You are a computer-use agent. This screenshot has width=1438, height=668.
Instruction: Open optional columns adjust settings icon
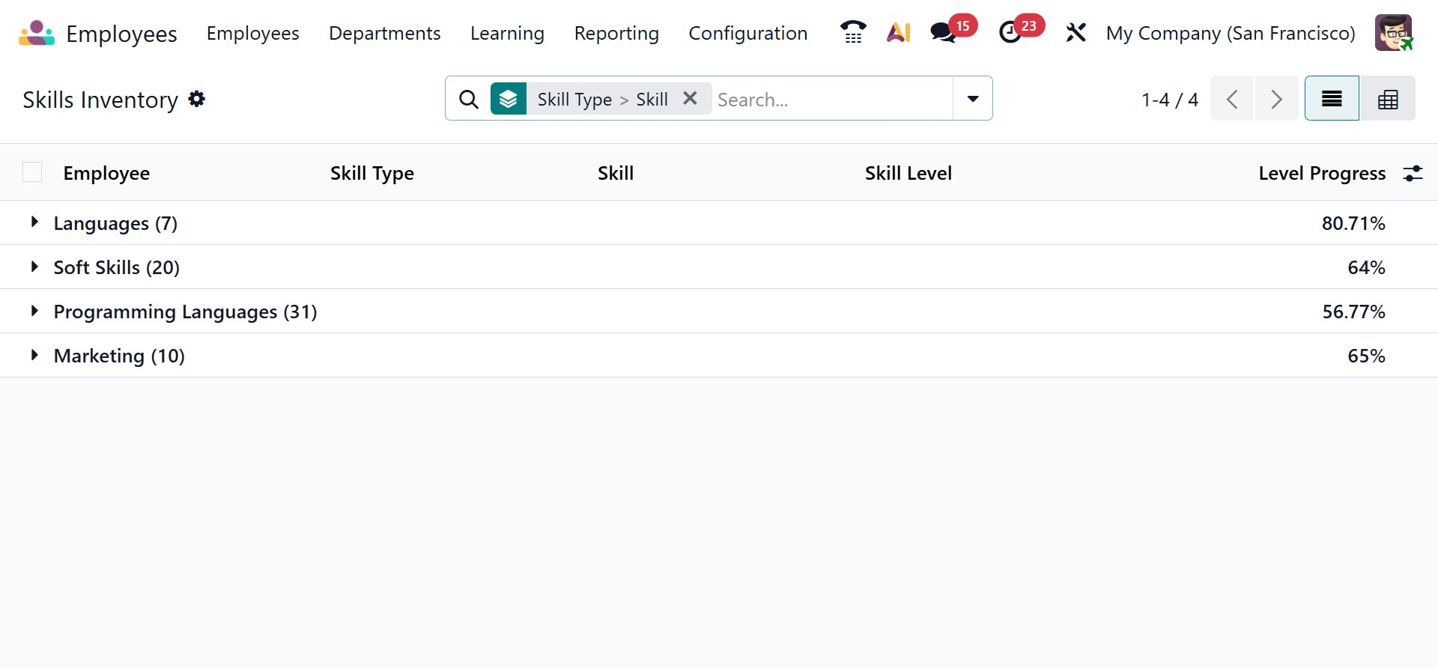click(x=1413, y=174)
